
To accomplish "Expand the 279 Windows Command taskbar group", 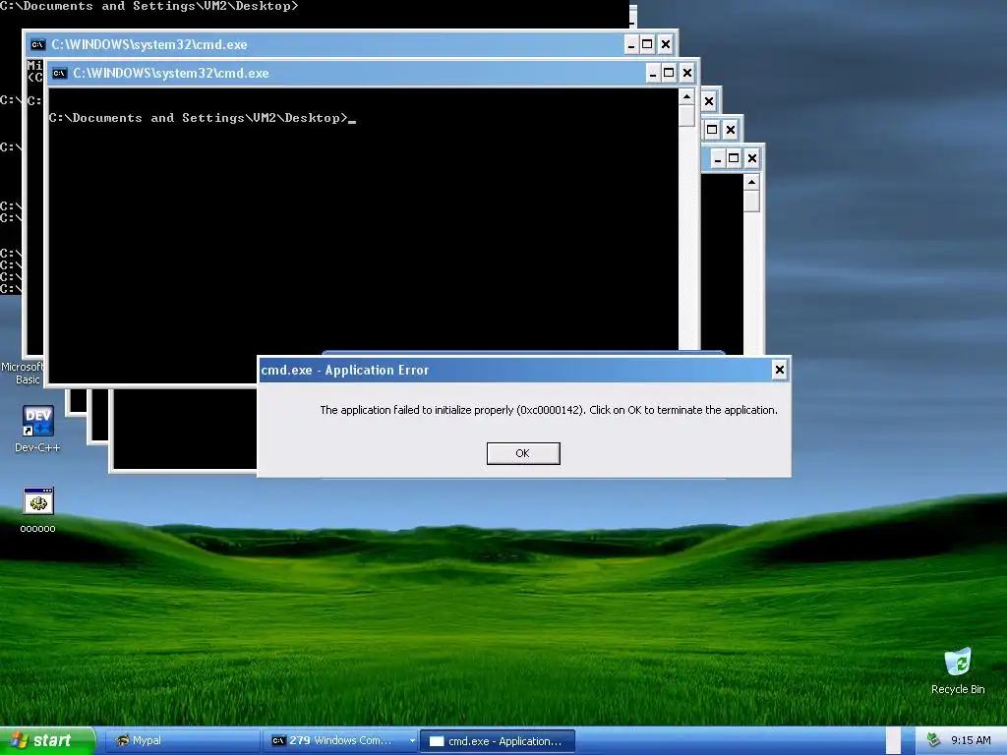I will [412, 741].
